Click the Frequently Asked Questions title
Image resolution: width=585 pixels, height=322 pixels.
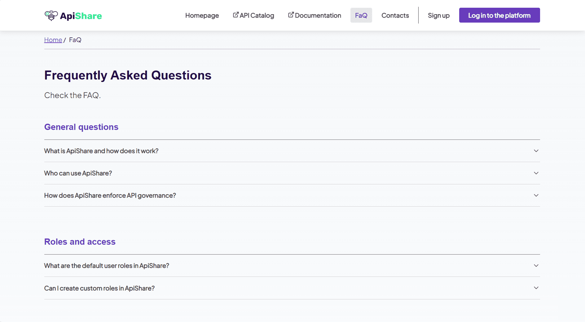pos(128,75)
